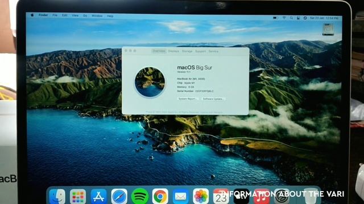This screenshot has height=204, width=364.
Task: Open the Apple TV app in Dock
Action: 241,197
